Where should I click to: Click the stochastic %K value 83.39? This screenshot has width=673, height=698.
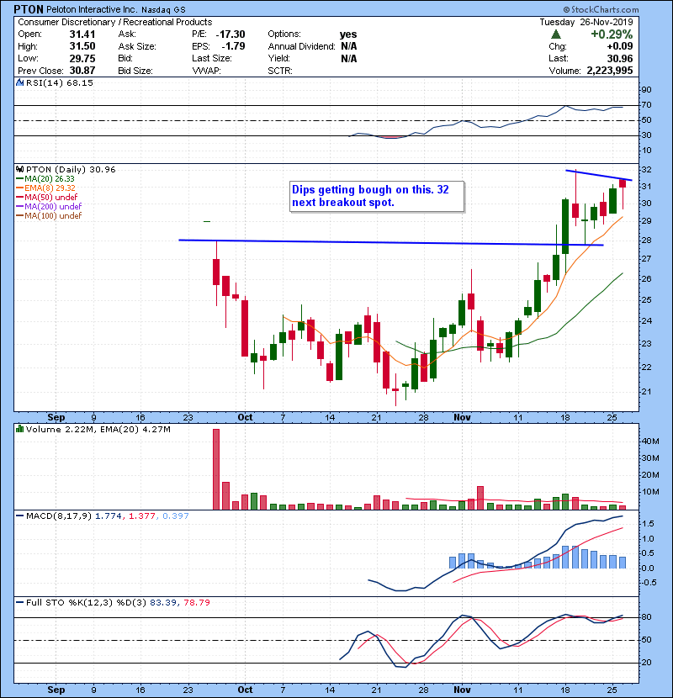[163, 602]
